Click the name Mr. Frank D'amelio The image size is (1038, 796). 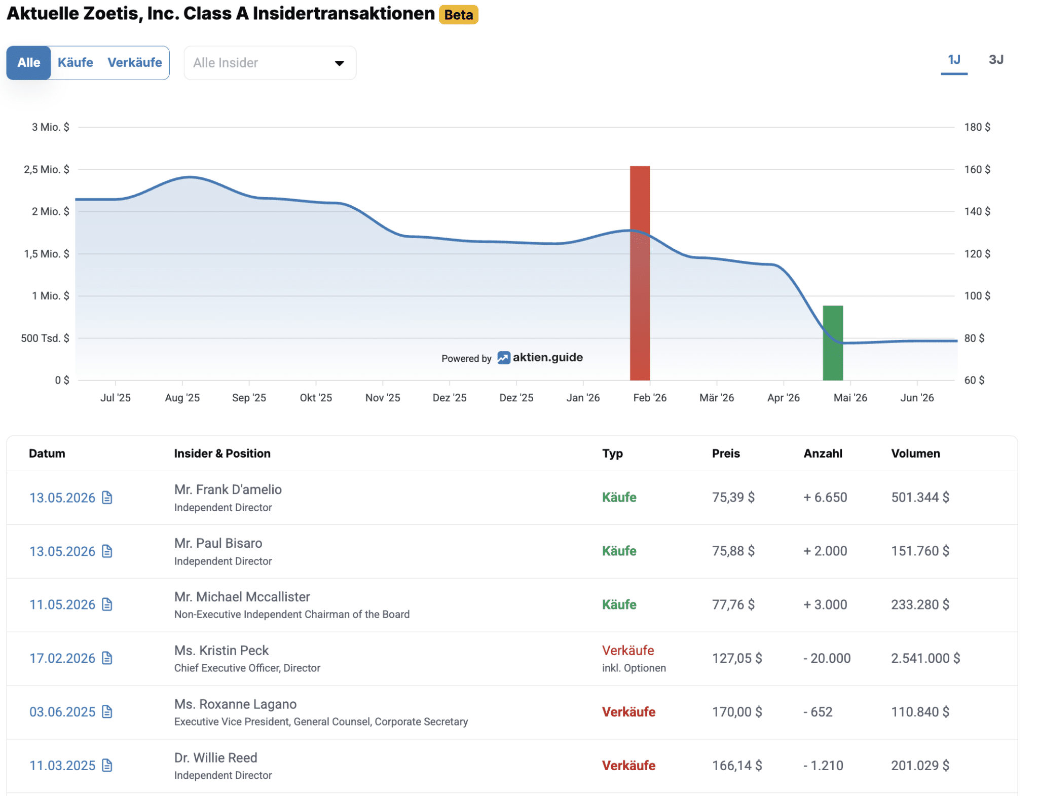(228, 489)
